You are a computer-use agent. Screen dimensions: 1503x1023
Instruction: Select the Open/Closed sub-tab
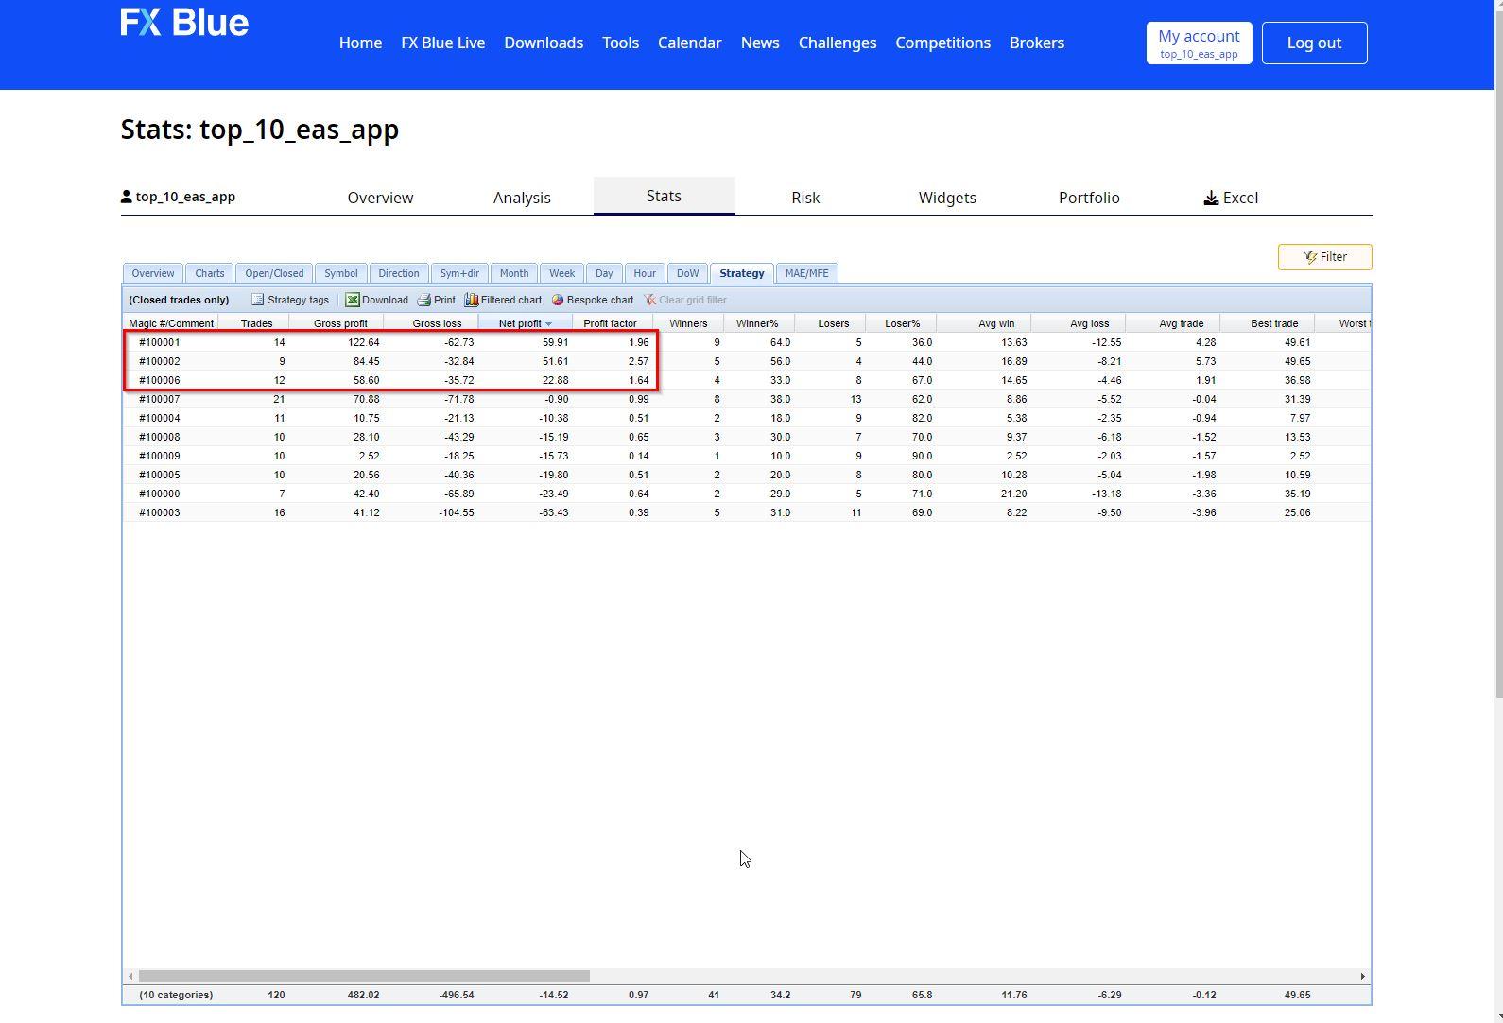click(x=274, y=273)
